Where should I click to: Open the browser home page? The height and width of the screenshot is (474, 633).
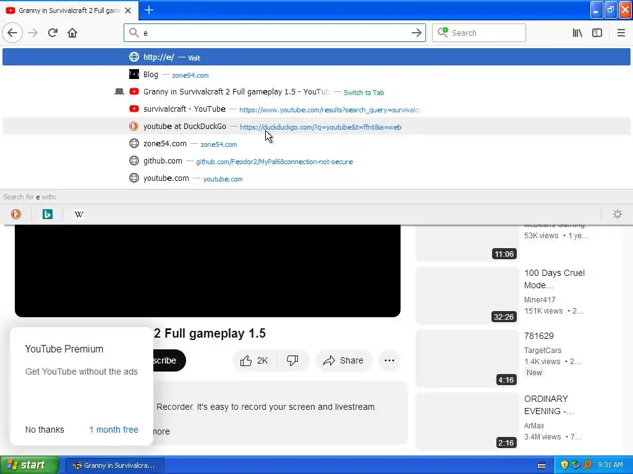click(x=72, y=33)
